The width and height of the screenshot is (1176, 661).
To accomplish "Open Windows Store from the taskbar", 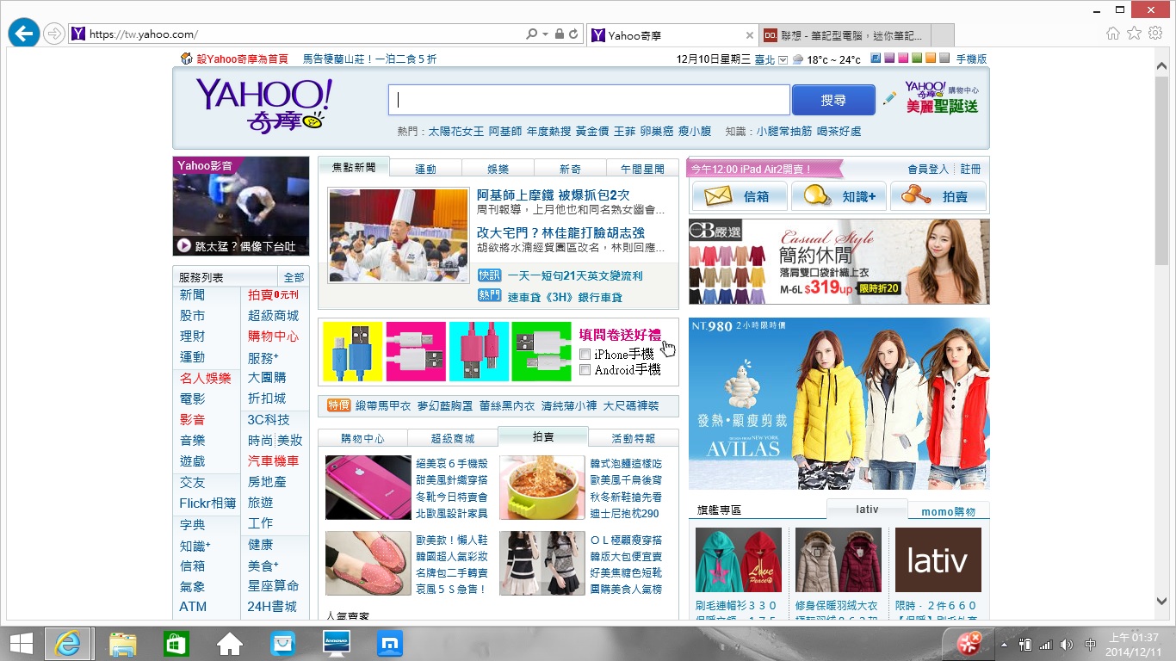I will click(x=176, y=643).
